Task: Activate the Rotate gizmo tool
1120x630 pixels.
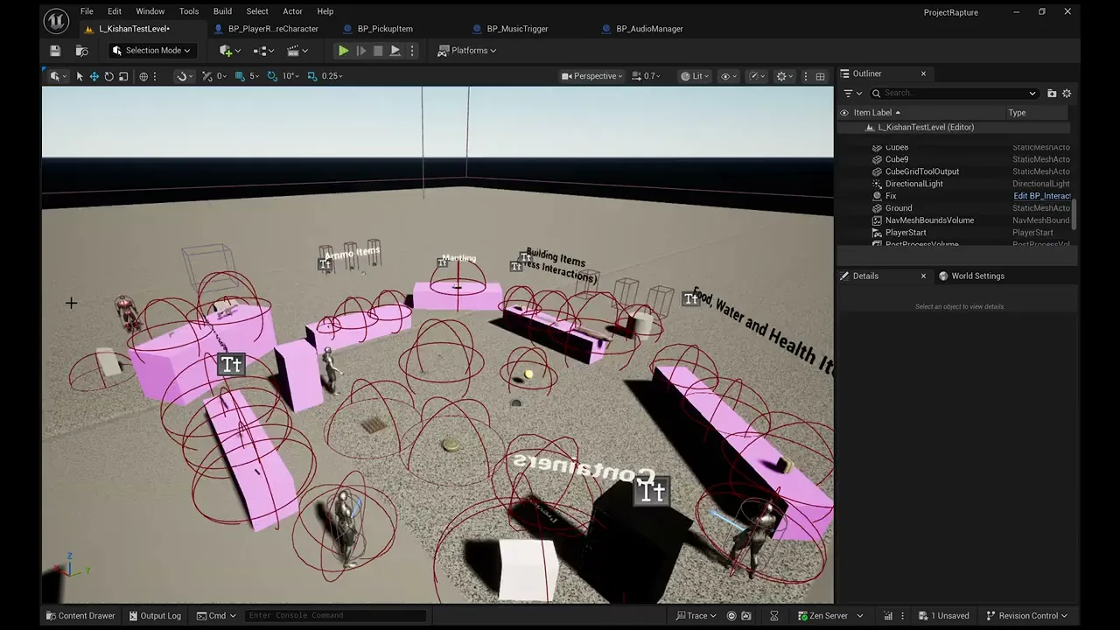Action: click(109, 76)
